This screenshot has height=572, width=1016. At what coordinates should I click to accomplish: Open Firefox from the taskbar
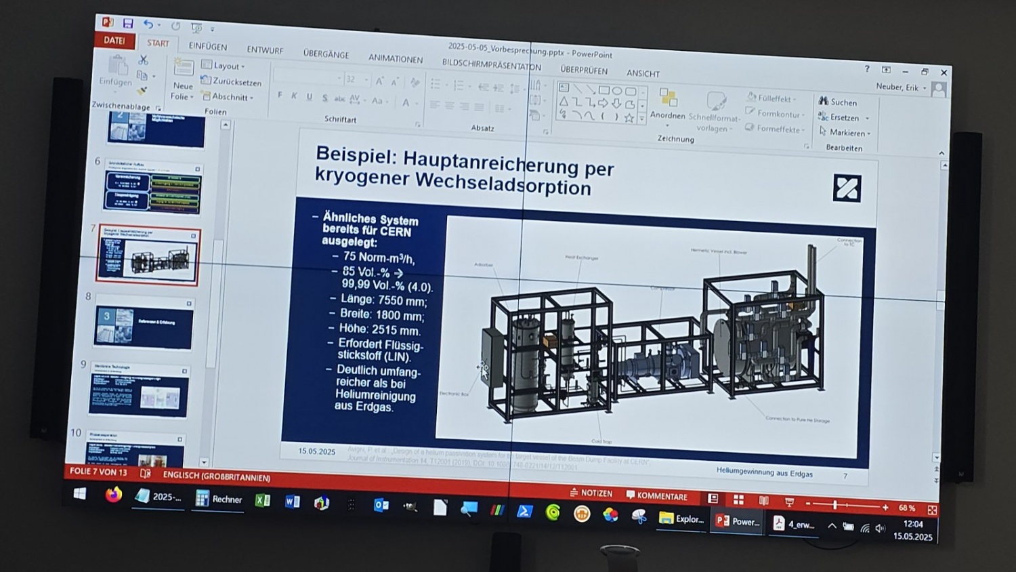(113, 495)
